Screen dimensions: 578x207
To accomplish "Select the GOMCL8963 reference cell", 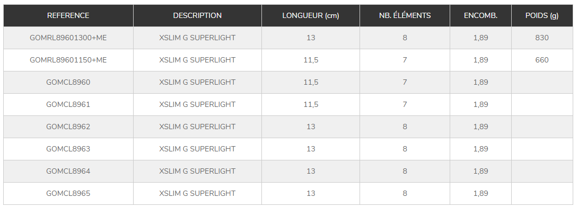I will (x=68, y=149).
